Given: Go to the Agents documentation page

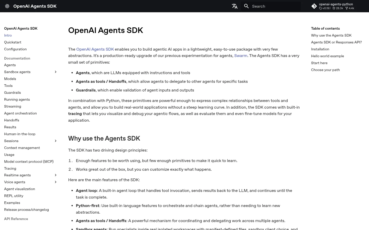Looking at the screenshot, I should (x=10, y=65).
